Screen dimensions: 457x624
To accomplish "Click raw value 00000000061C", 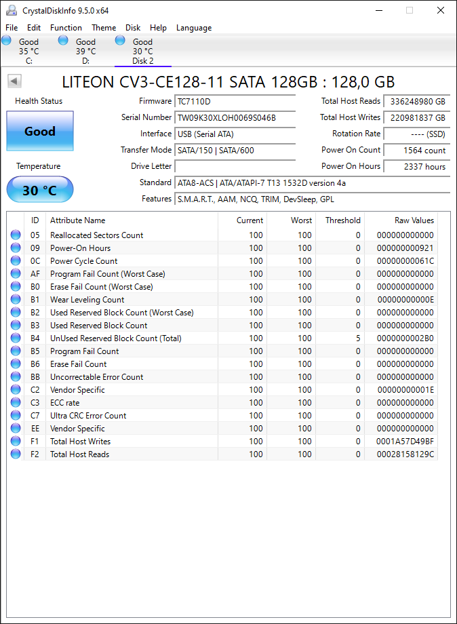I will [405, 261].
